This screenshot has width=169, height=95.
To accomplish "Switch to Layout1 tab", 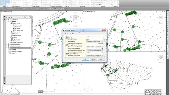I will click(12, 94).
